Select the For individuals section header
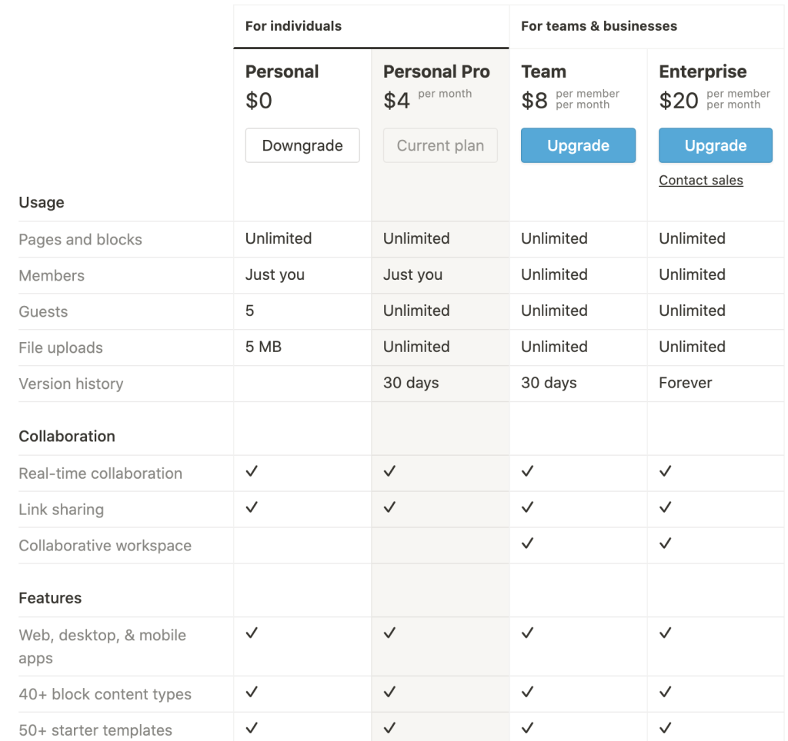 pos(292,25)
